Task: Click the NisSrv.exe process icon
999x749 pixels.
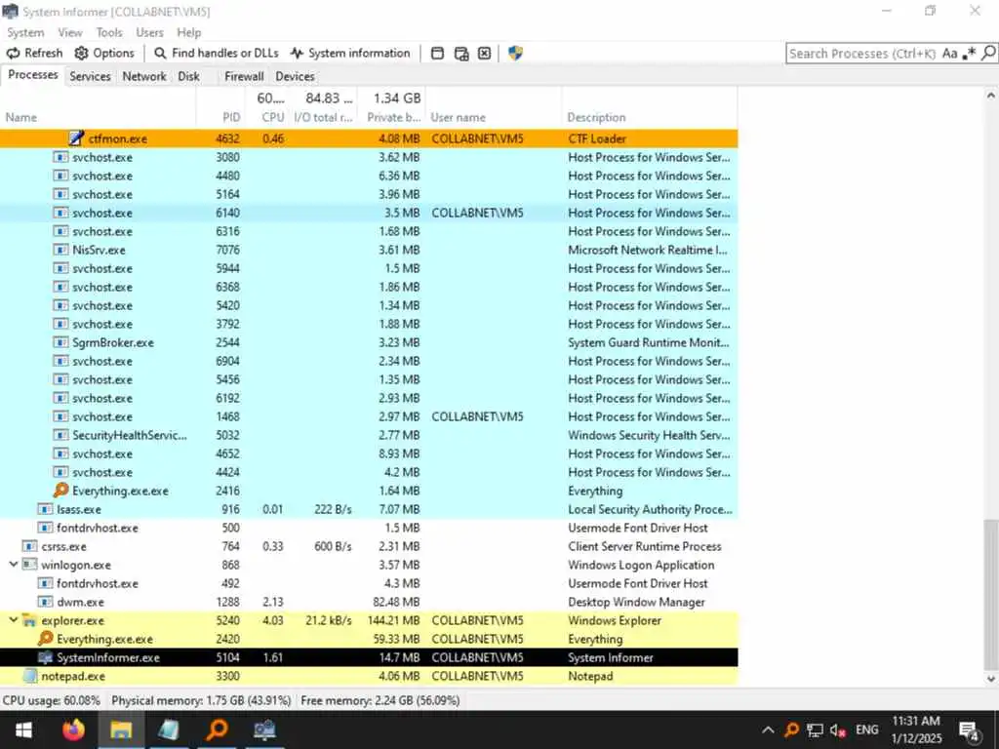Action: [60, 250]
